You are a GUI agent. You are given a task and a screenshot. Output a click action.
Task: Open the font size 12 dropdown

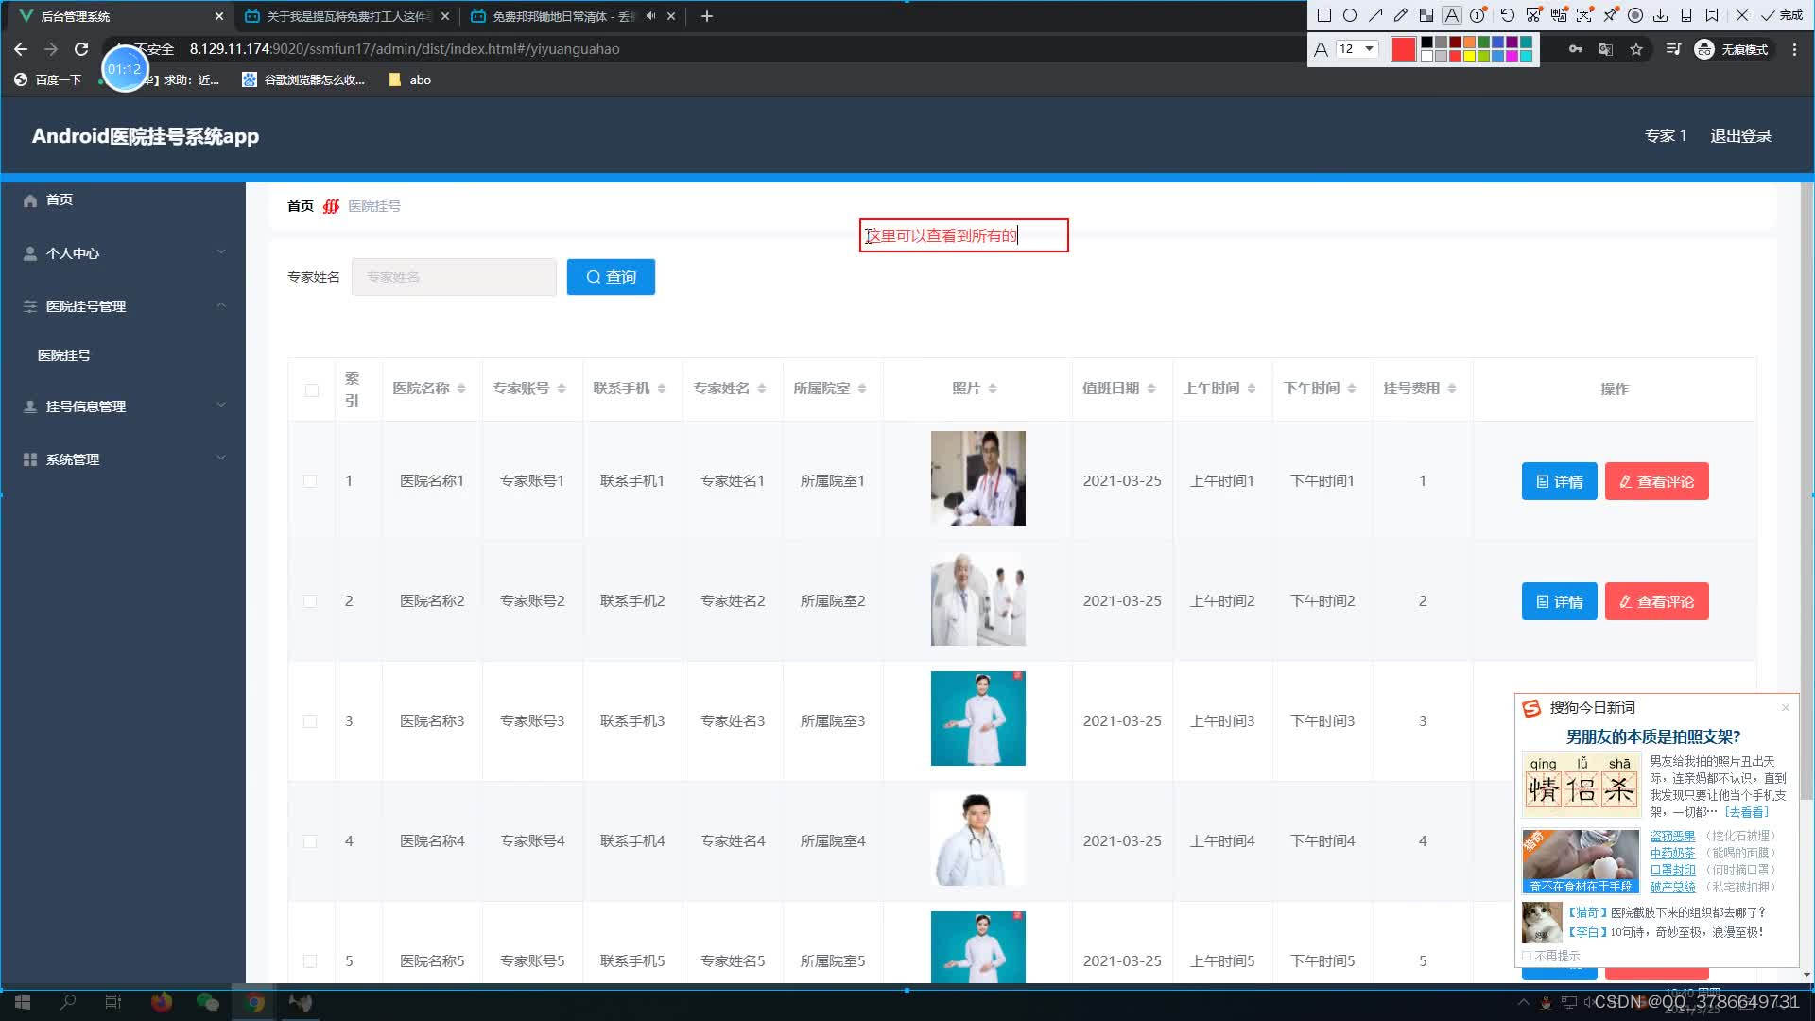tap(1357, 49)
